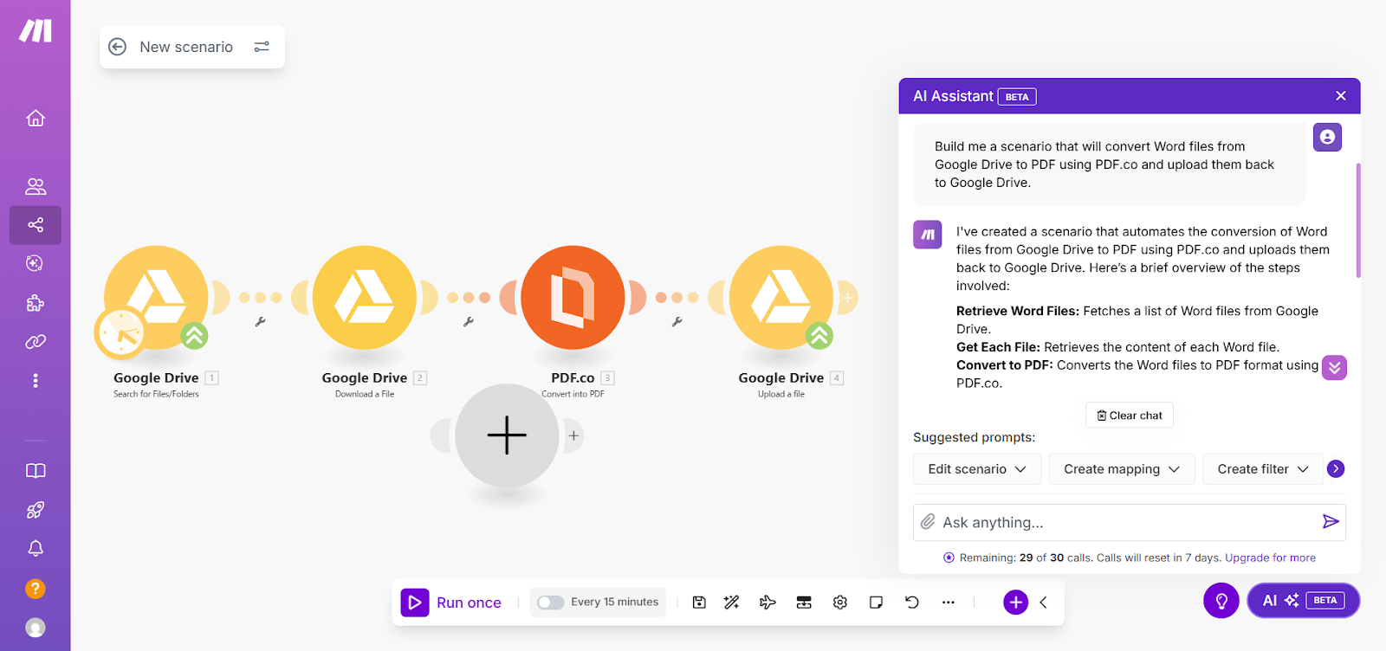Expand the Edit scenario prompt dropdown
Image resolution: width=1386 pixels, height=651 pixels.
977,469
